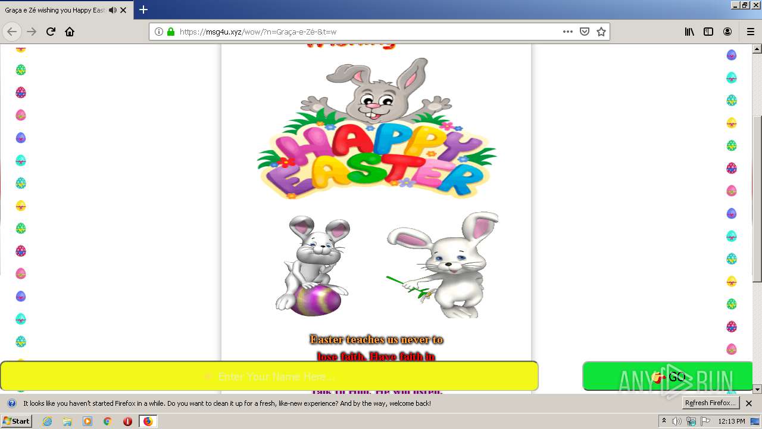This screenshot has height=429, width=762.
Task: Close the Happy Easter tab
Action: 123,10
